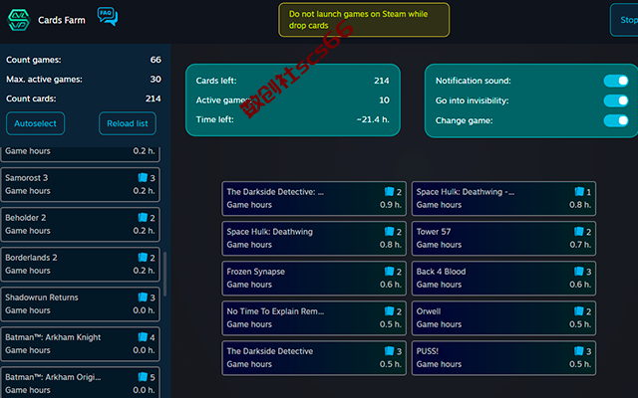Click card icon on Space Hulk: Deathwing -... tile
The height and width of the screenshot is (398, 638).
pyautogui.click(x=579, y=191)
